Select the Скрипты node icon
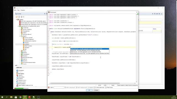Image resolution: width=177 pixels, height=99 pixels. point(22,59)
